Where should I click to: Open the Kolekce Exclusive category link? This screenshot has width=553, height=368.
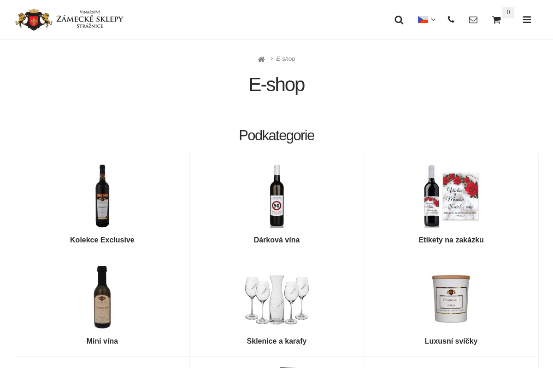102,240
